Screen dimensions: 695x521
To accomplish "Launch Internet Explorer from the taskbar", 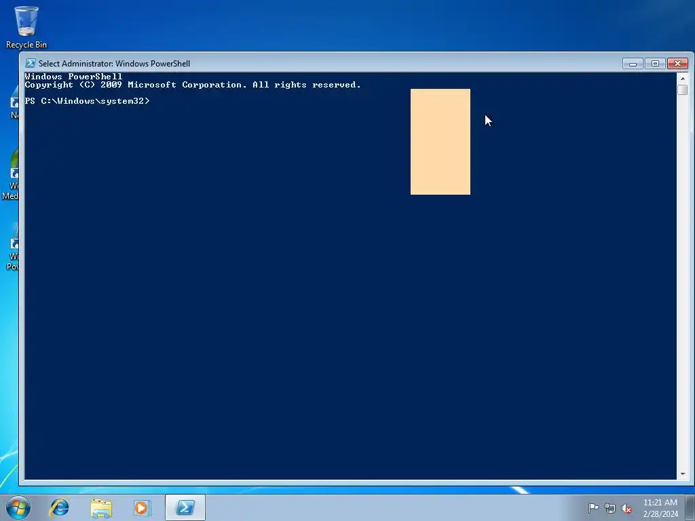I will coord(60,507).
